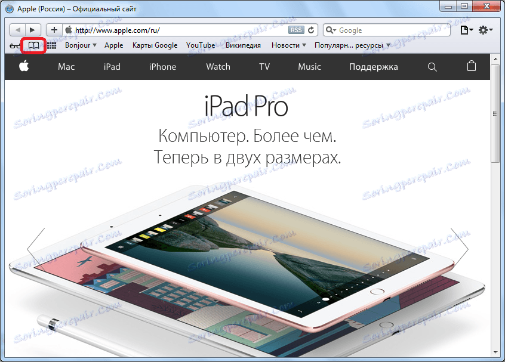Expand the Популярн... ресурсы folder
The image size is (505, 362).
352,45
